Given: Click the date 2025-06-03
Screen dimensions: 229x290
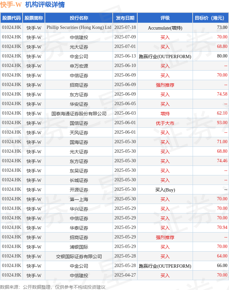Looking at the screenshot, I should tap(125, 113).
